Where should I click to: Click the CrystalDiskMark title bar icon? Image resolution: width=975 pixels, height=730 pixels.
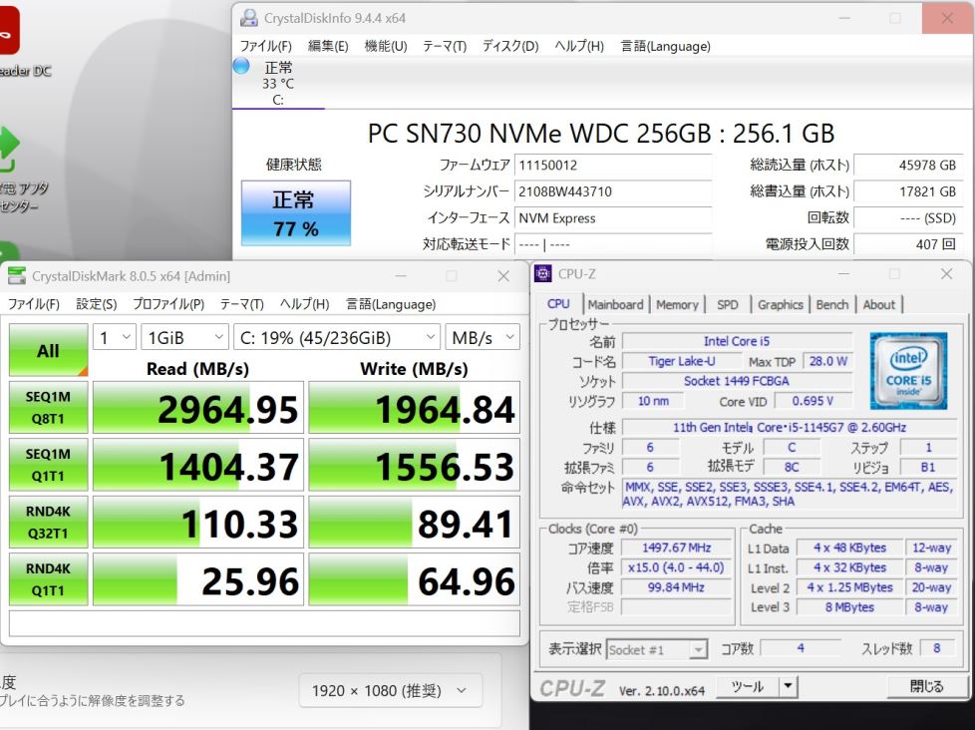(17, 276)
